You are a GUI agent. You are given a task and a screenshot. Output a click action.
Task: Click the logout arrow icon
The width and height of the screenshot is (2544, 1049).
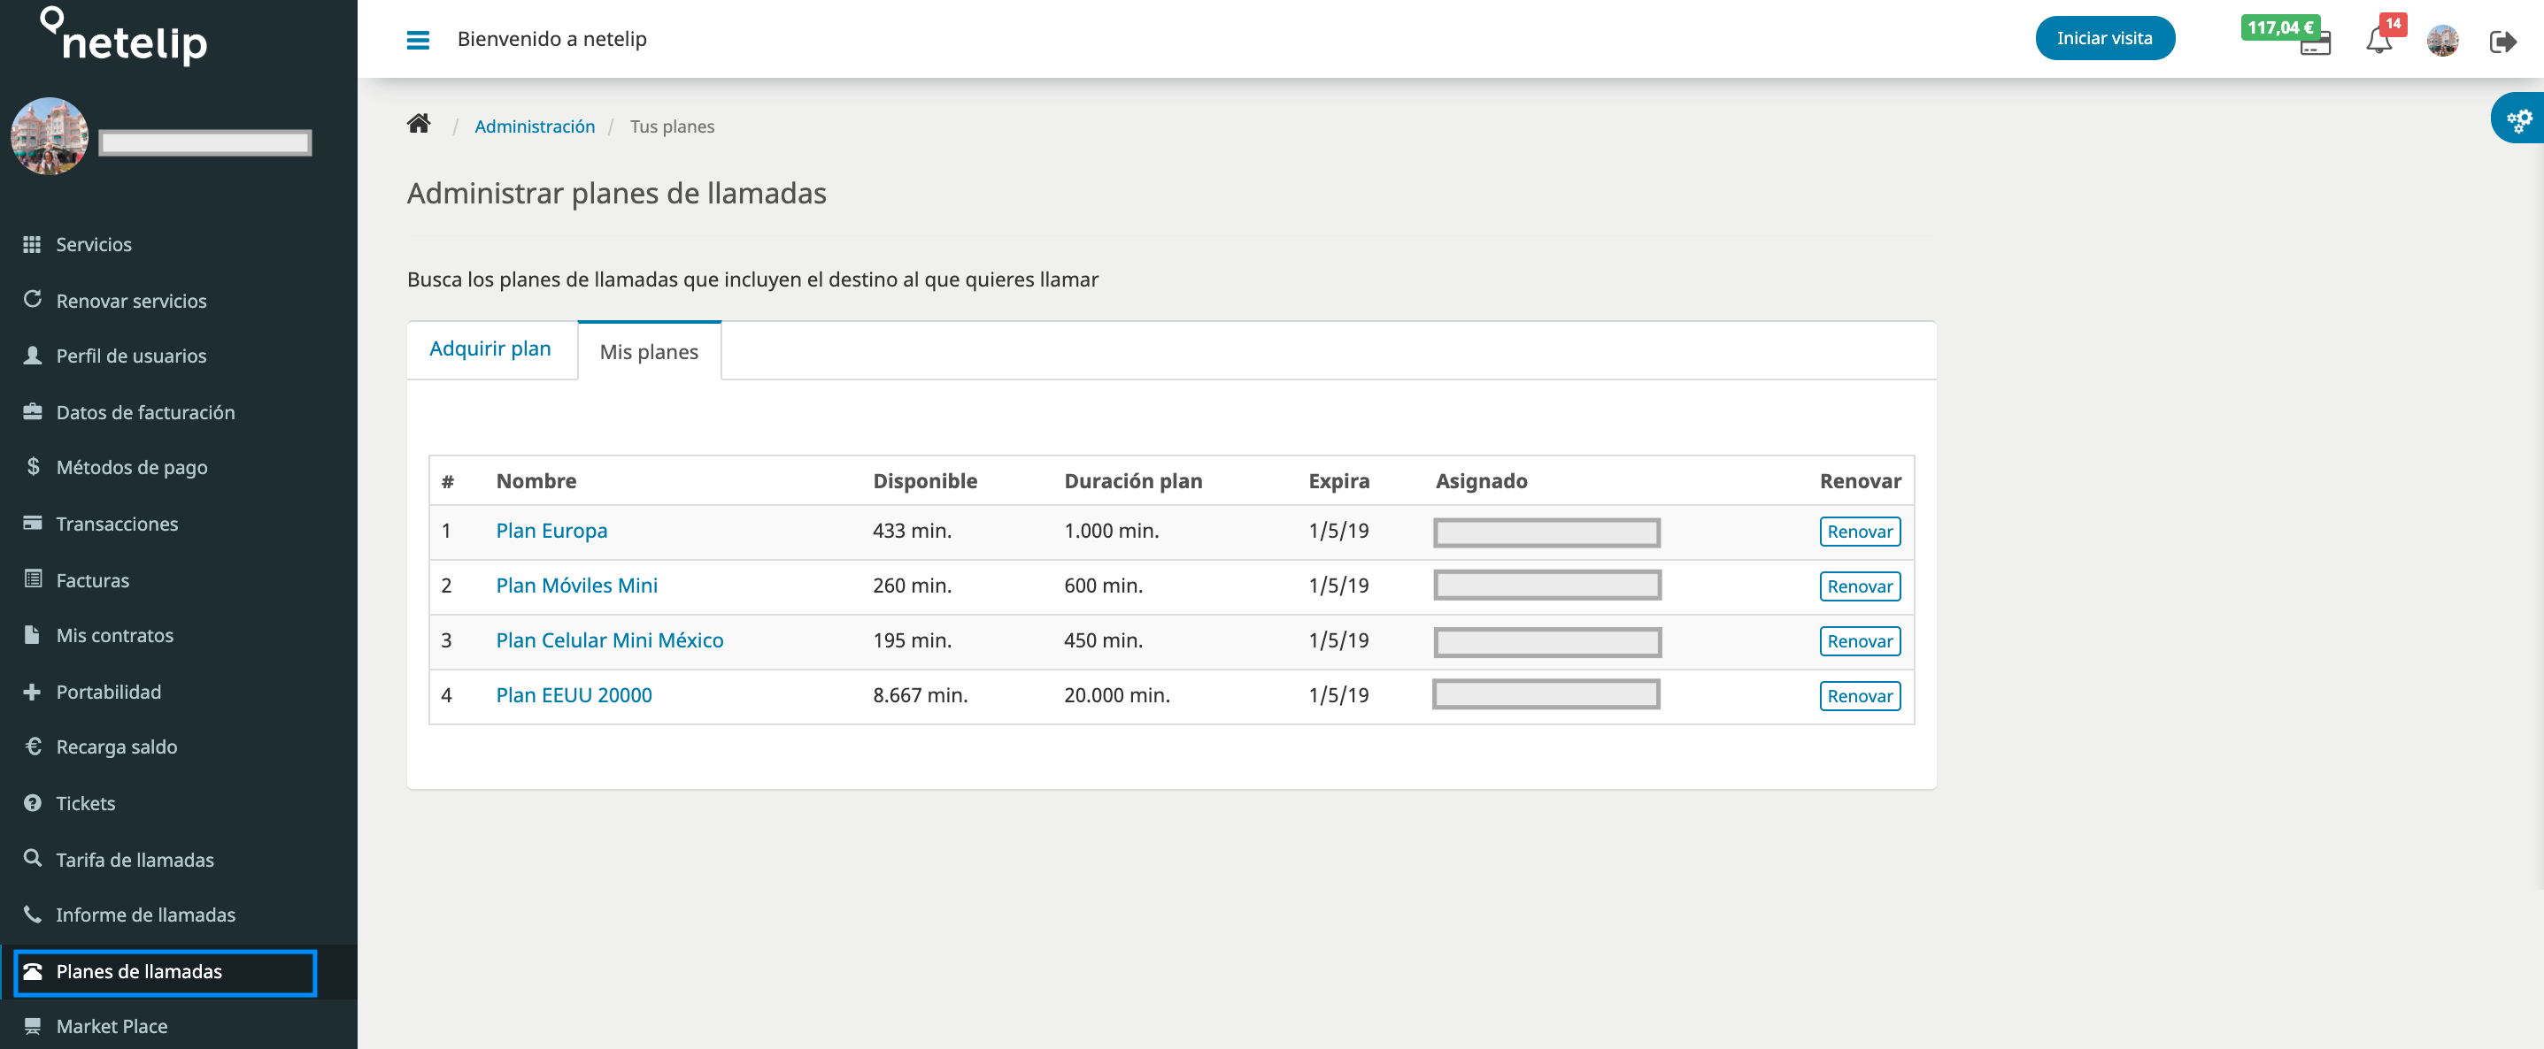(2502, 42)
